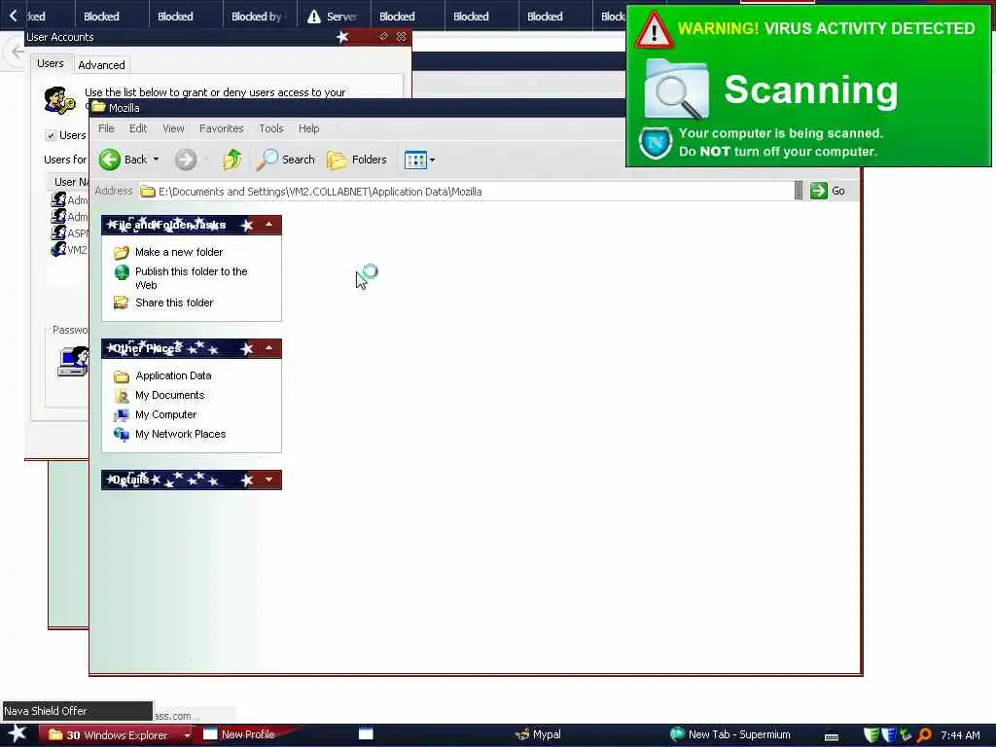The image size is (996, 747).
Task: Open Application Data from Other Places
Action: point(173,376)
